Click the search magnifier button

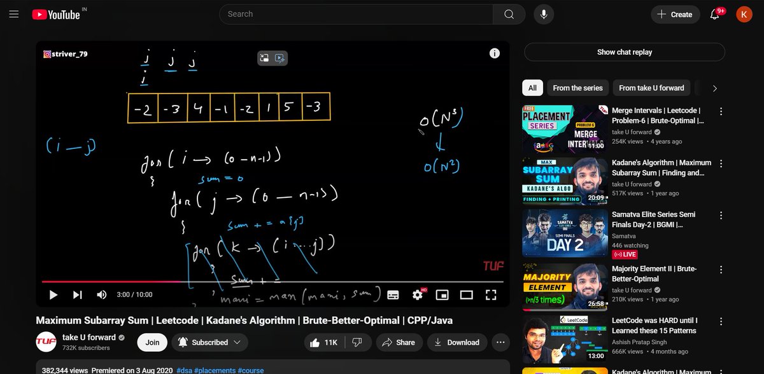click(509, 14)
